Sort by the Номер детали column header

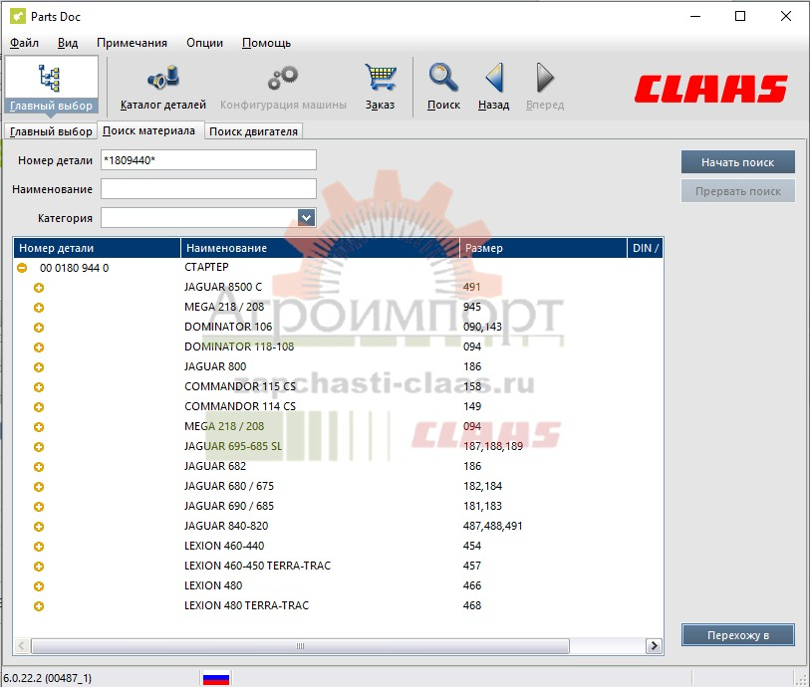pyautogui.click(x=97, y=248)
